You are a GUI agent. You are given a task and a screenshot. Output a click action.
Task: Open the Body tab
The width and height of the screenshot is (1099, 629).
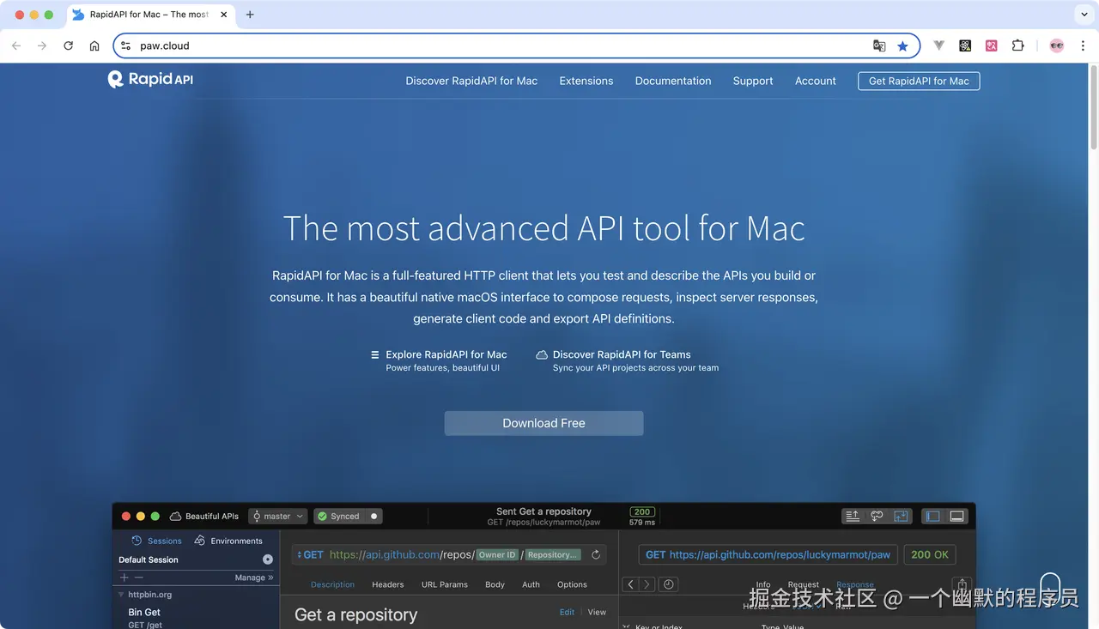coord(495,584)
